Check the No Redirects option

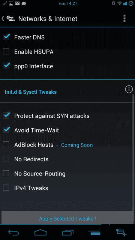[6, 159]
